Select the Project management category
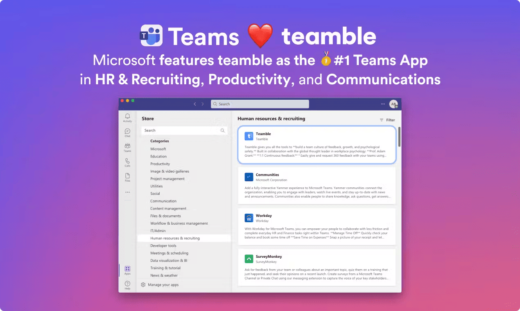Viewport: 520px width, 311px height. coord(167,179)
